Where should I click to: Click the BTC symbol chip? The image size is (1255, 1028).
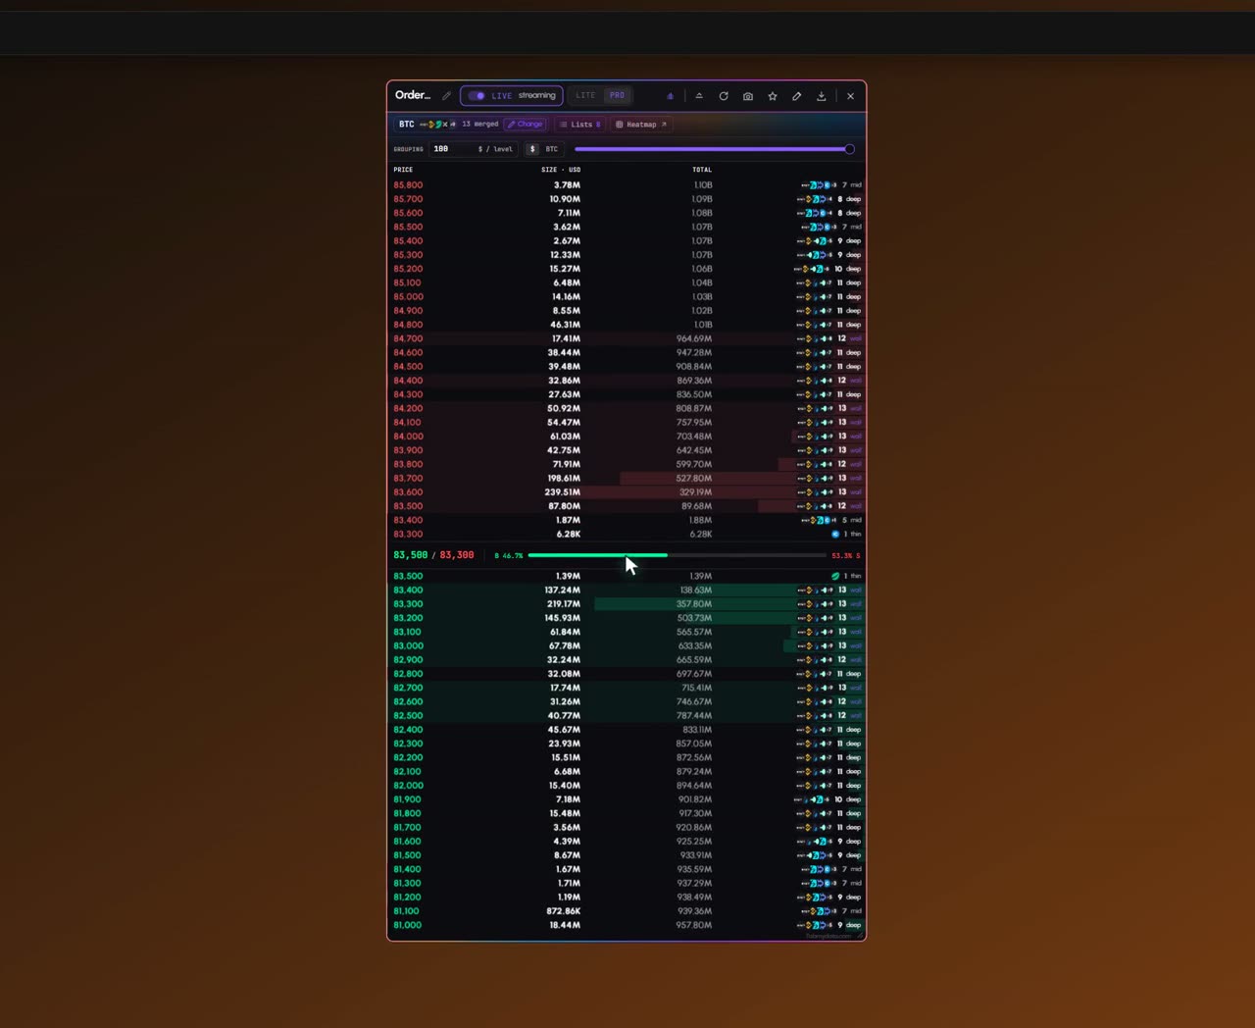pyautogui.click(x=406, y=125)
